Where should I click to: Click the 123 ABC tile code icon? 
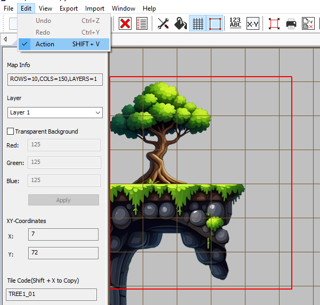click(x=235, y=23)
